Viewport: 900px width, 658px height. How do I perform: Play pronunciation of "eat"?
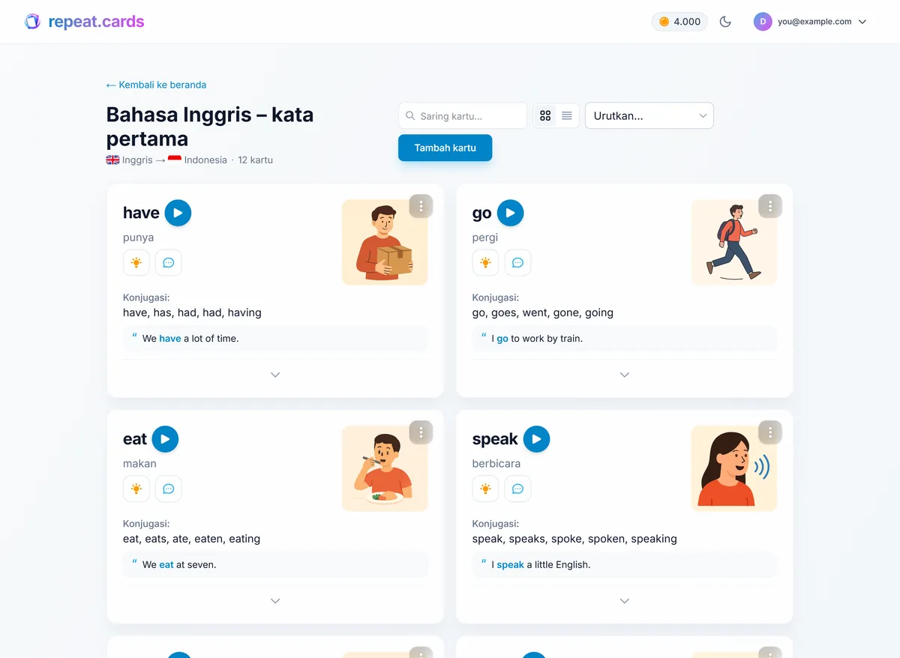[x=165, y=439]
